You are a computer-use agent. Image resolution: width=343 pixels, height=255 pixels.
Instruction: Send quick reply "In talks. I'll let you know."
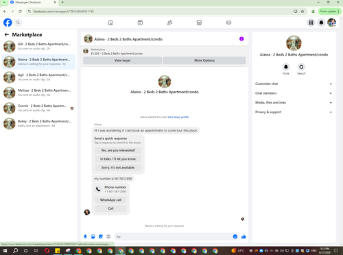(118, 159)
